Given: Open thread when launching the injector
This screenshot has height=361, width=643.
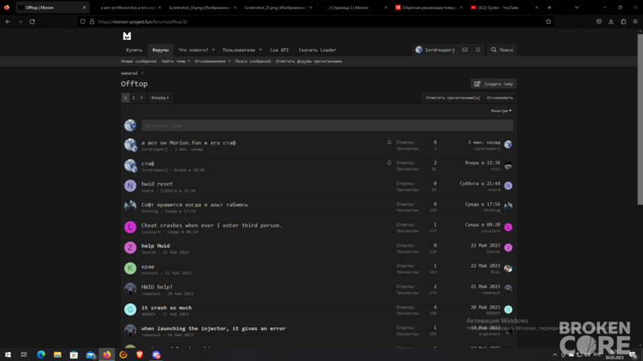Looking at the screenshot, I should coord(213,328).
